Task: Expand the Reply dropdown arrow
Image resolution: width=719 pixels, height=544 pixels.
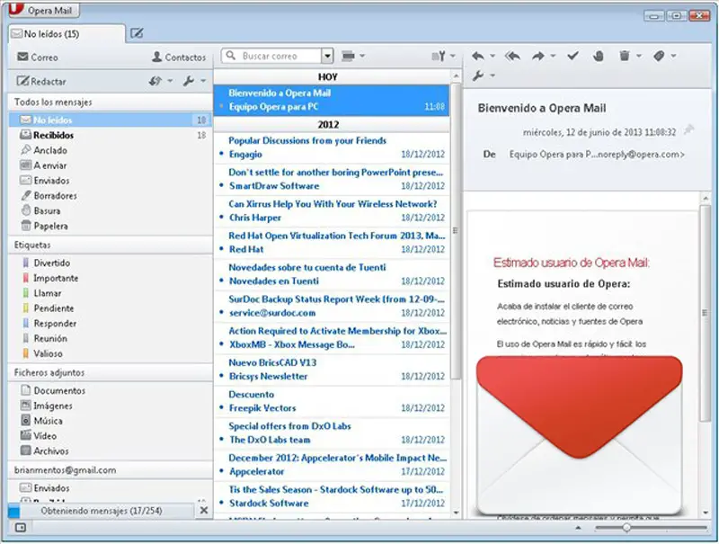Action: 493,56
